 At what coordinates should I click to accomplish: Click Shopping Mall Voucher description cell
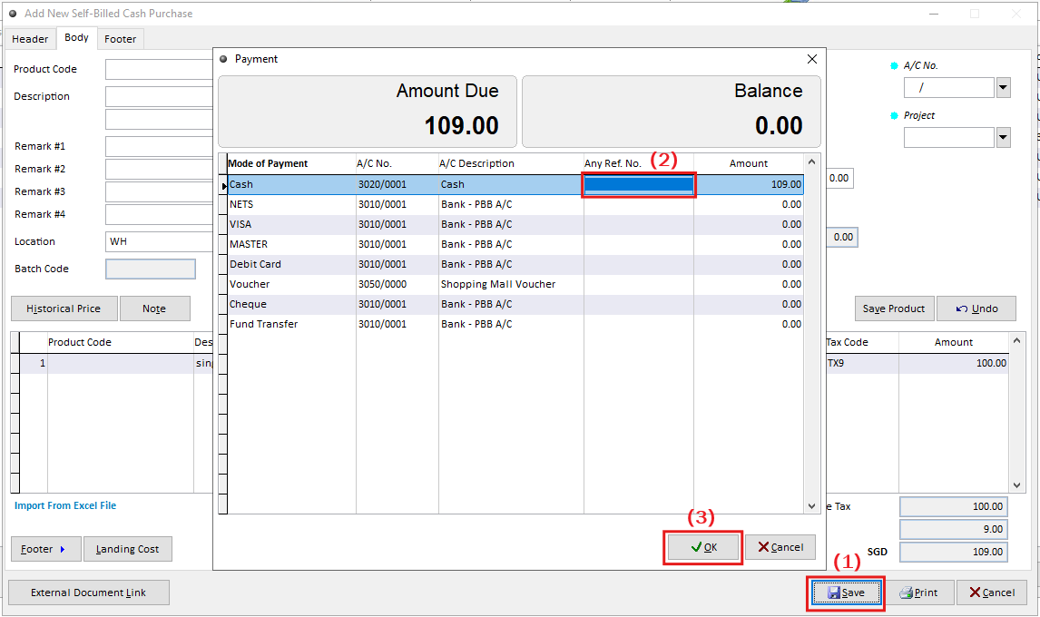tap(511, 284)
